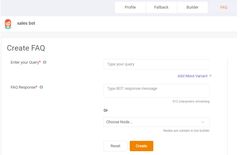Switch to the Profile tab
Viewport: 241px width, 155px height.
tap(130, 7)
